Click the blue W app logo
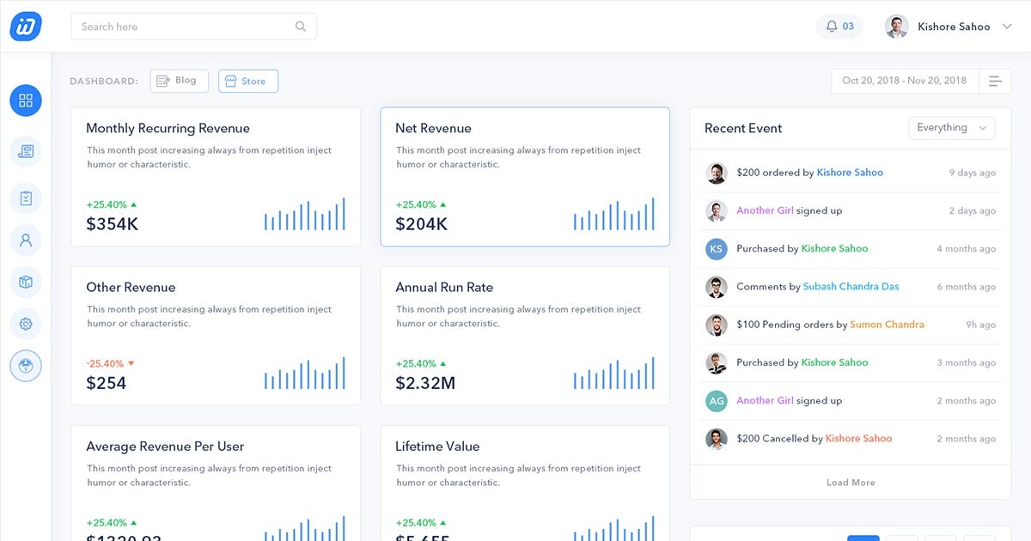The image size is (1031, 541). pyautogui.click(x=26, y=26)
